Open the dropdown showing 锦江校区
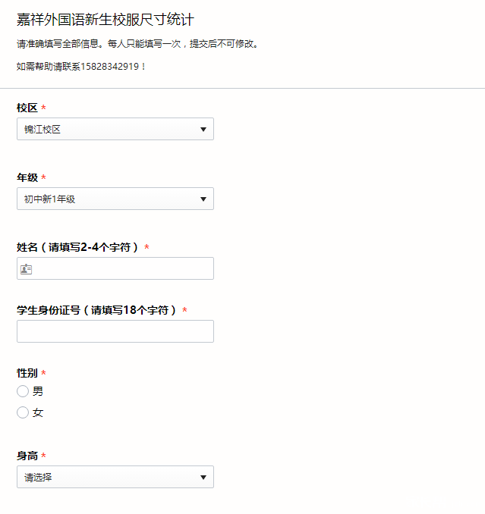485x514 pixels. click(115, 130)
